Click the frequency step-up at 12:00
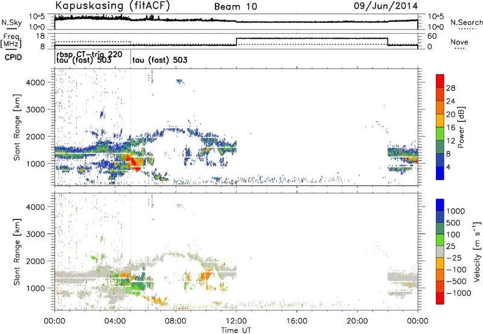 (x=236, y=42)
